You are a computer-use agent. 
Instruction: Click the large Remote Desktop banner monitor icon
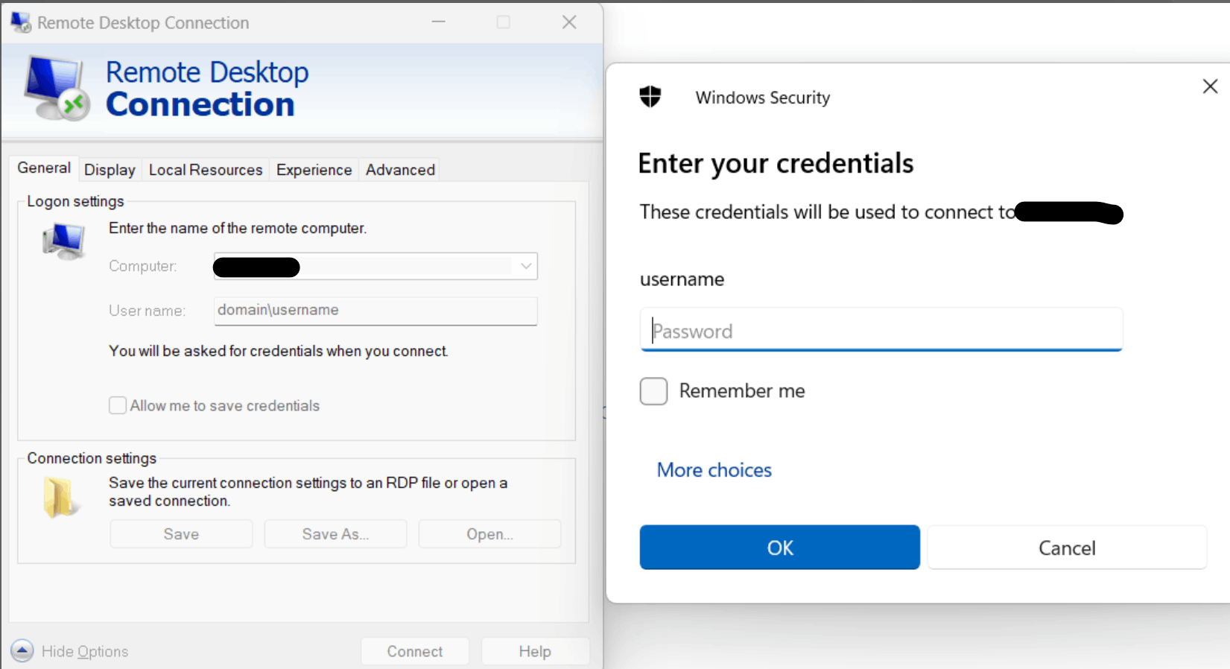click(x=57, y=88)
